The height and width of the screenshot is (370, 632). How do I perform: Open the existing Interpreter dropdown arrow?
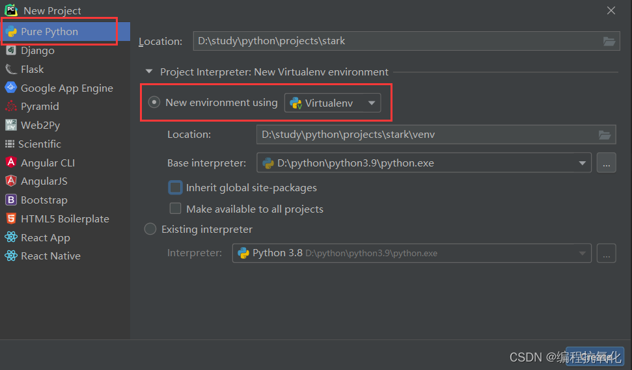(x=583, y=253)
